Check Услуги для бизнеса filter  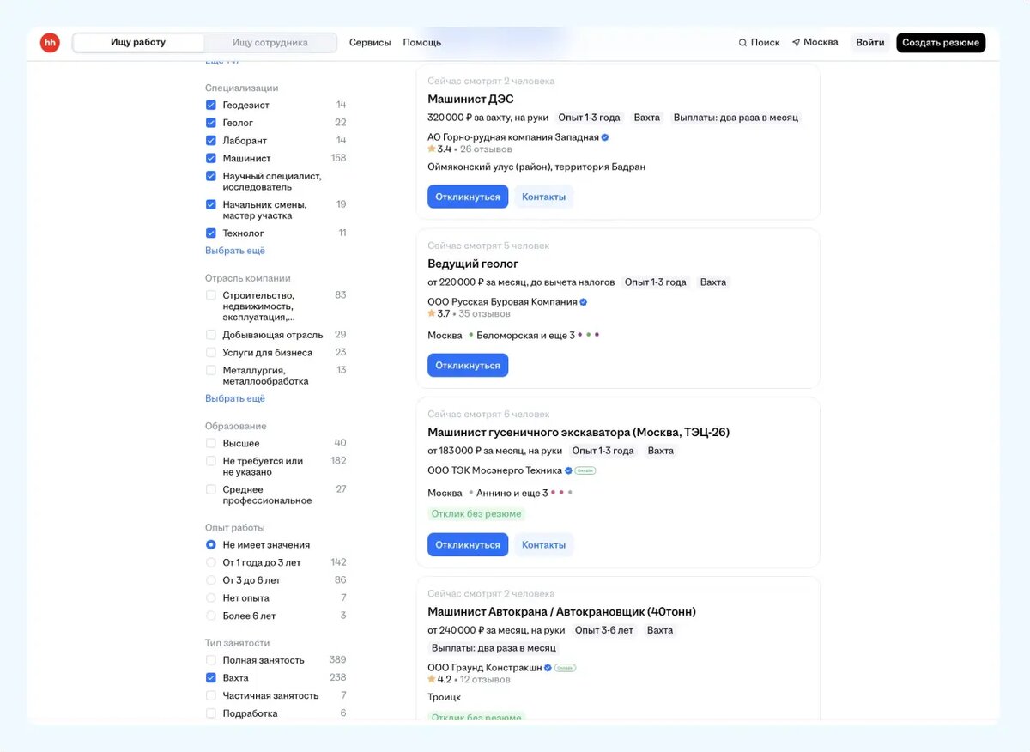click(x=211, y=353)
